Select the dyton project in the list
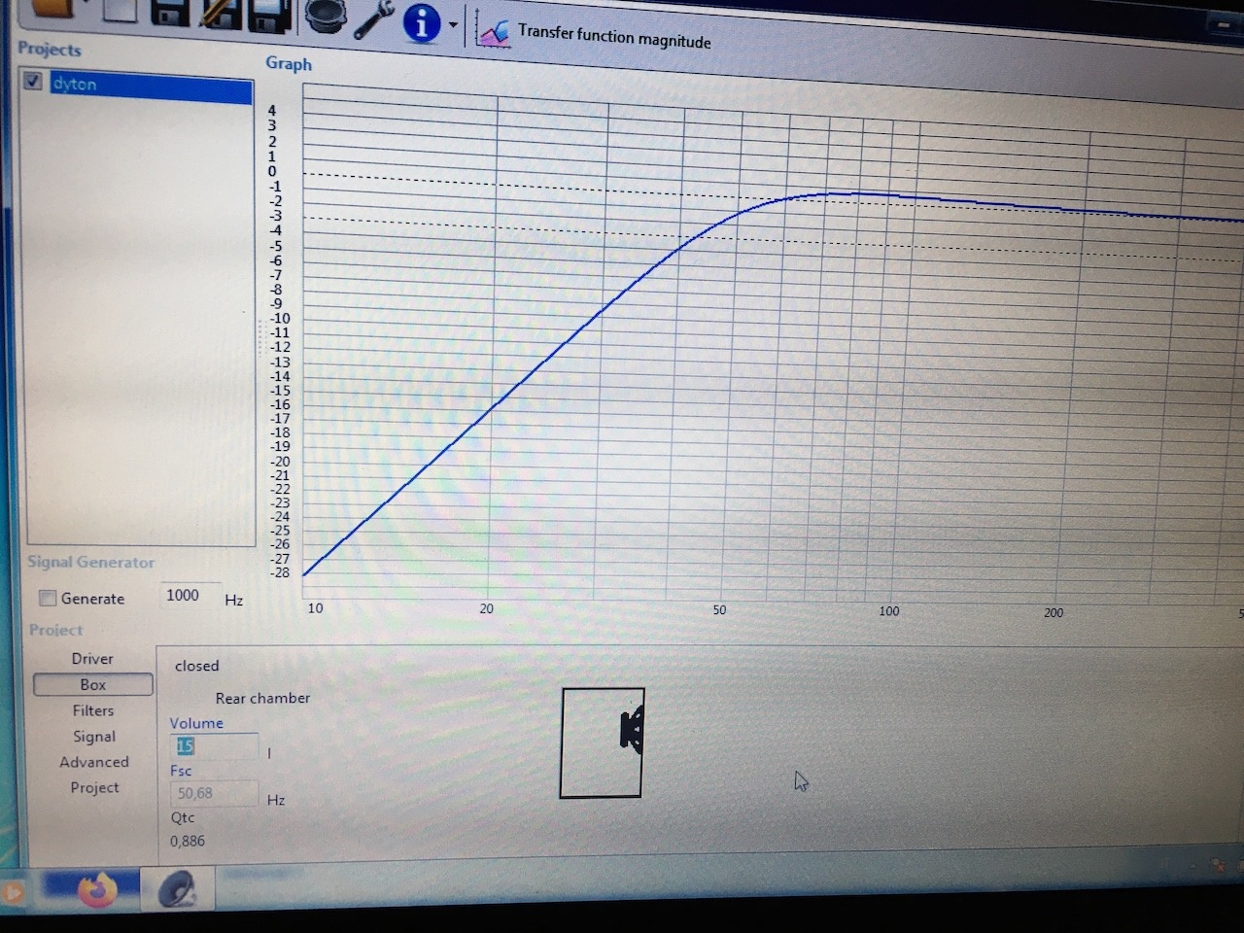The image size is (1244, 933). pyautogui.click(x=151, y=87)
